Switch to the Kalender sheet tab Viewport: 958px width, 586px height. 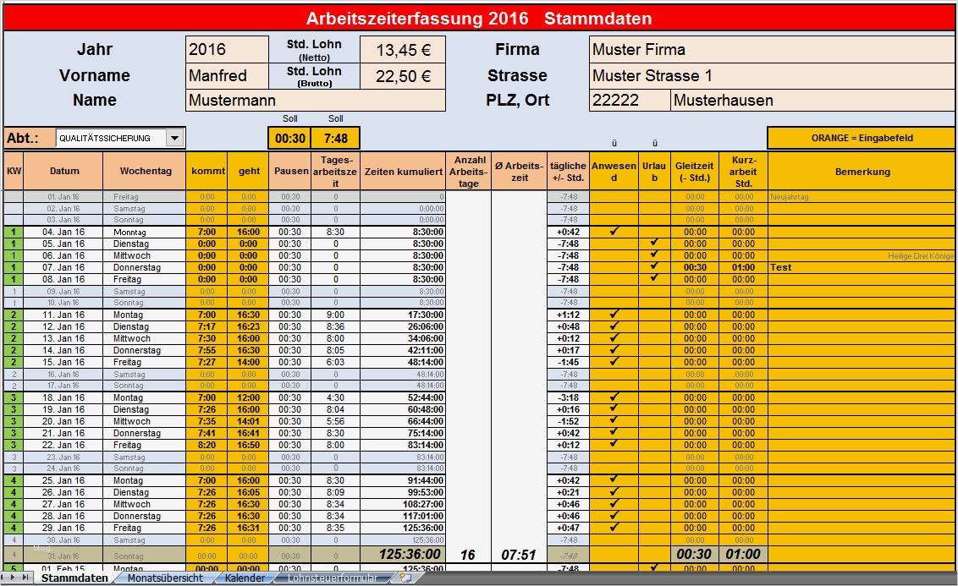[244, 580]
